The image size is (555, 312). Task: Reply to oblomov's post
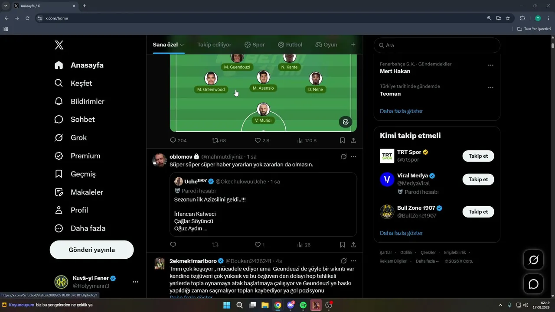[x=173, y=245]
